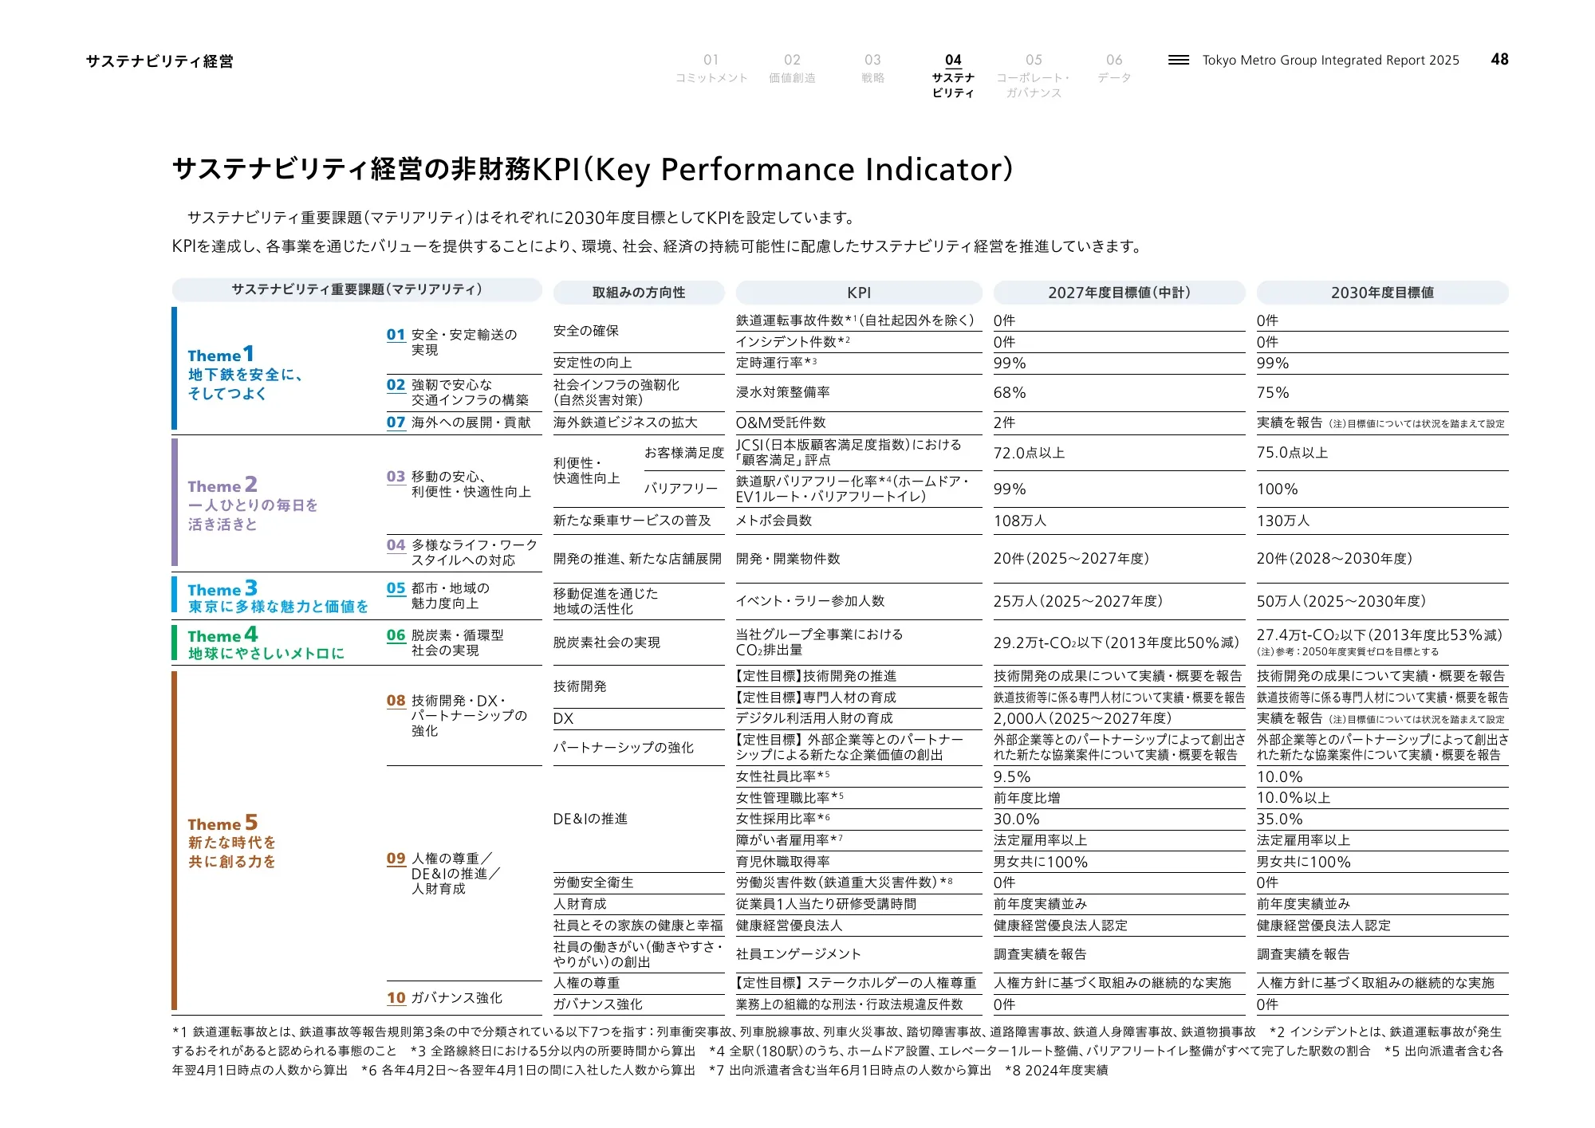Click materiality 05 都市・地域の魅力度向上
The height and width of the screenshot is (1128, 1595).
438,595
